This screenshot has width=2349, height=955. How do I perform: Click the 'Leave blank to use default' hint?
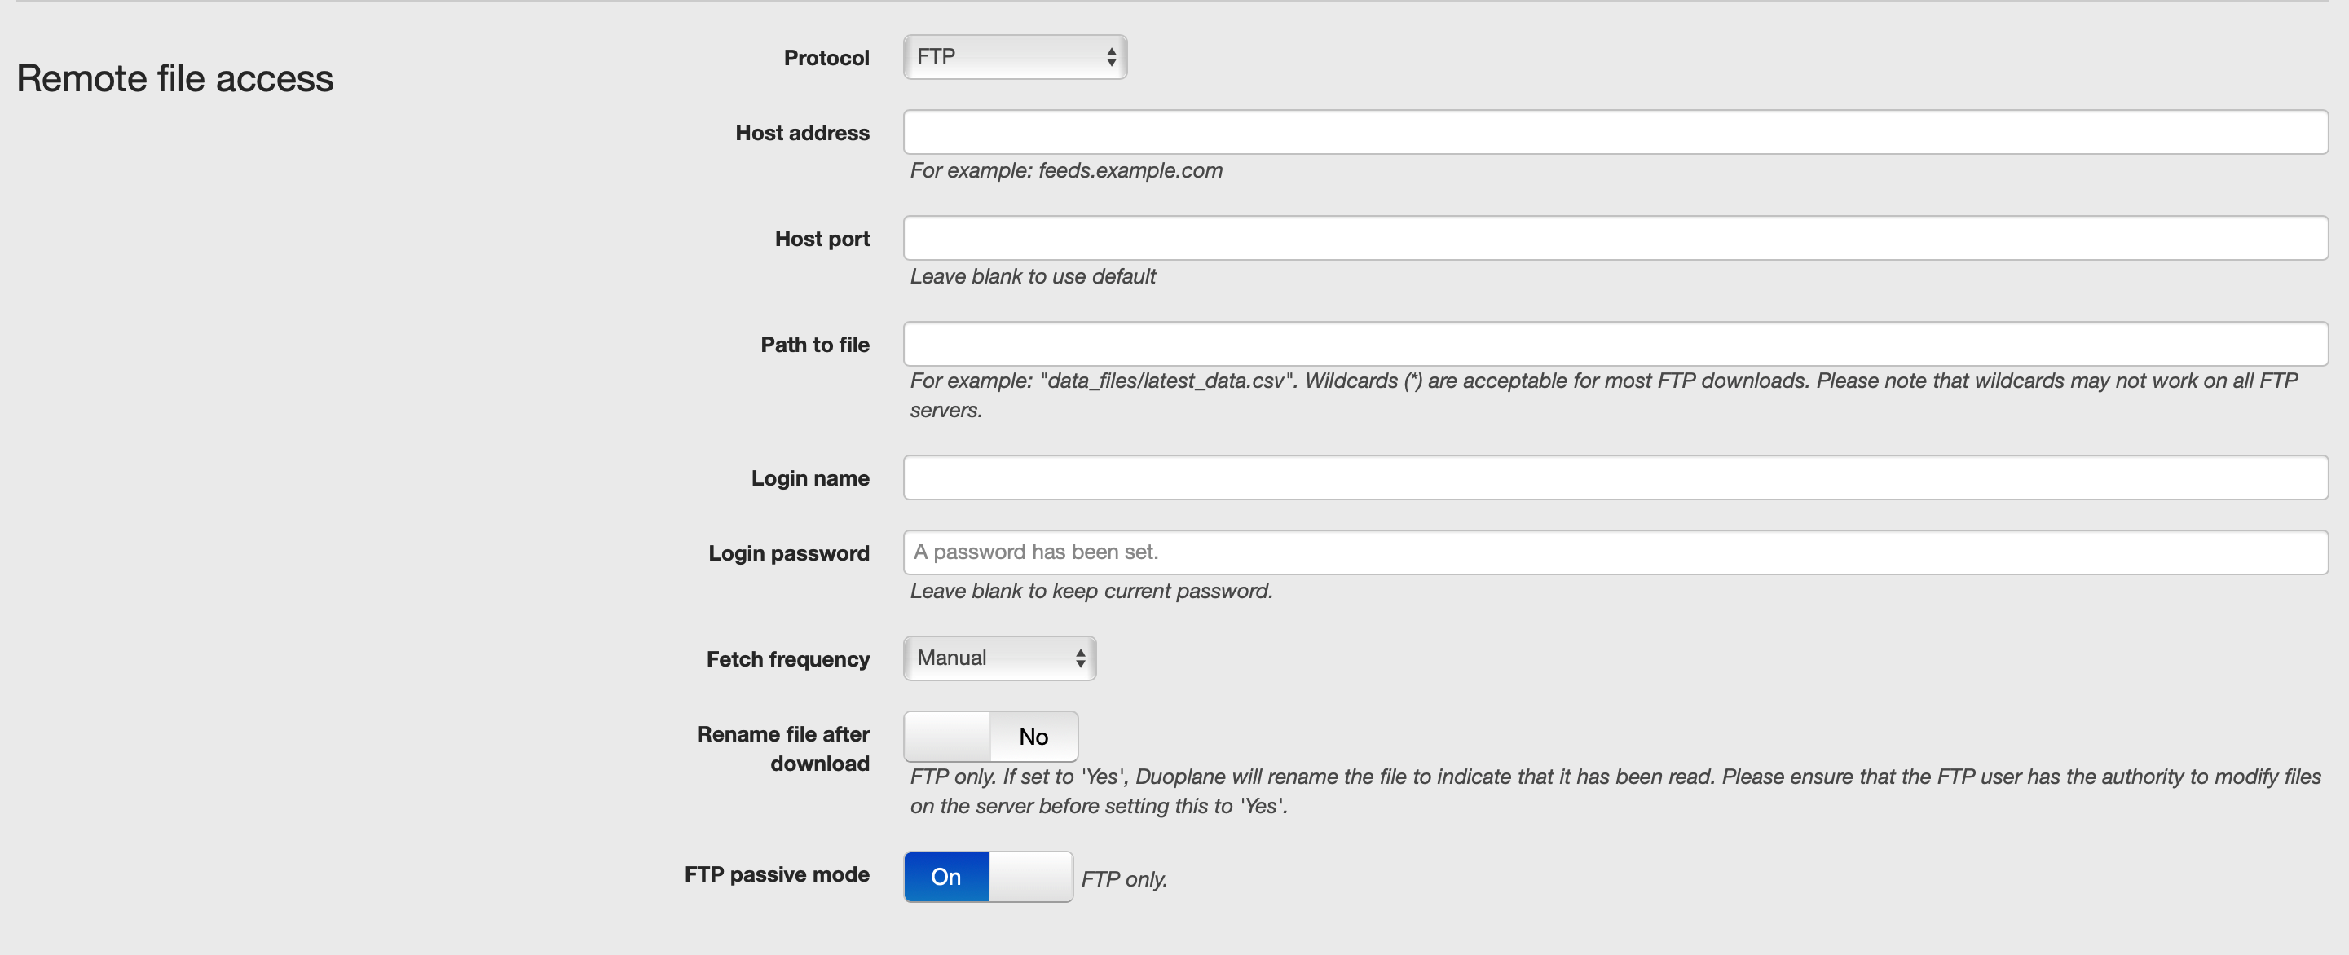coord(1032,276)
